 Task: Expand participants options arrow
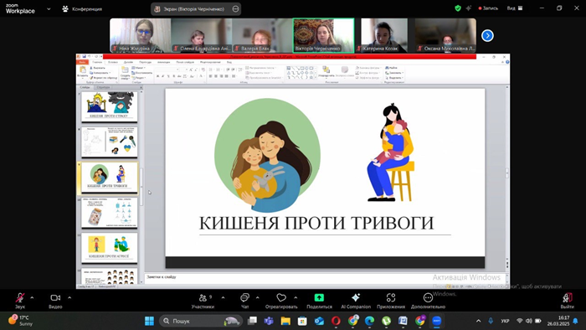pyautogui.click(x=224, y=298)
